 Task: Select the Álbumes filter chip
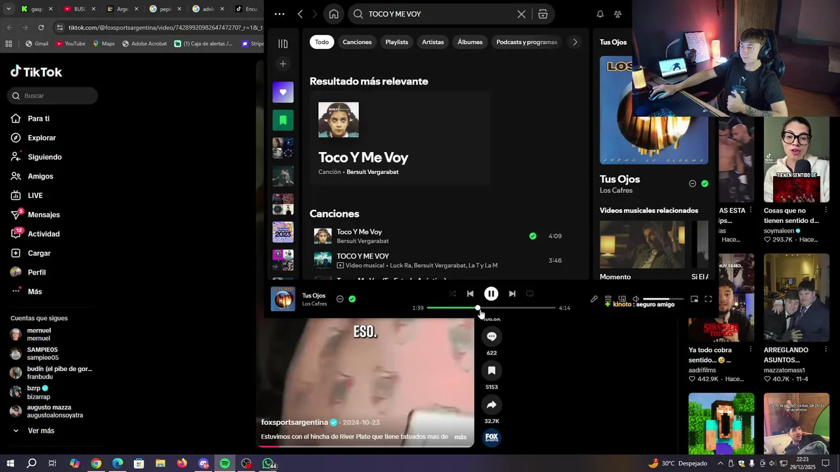coord(470,42)
